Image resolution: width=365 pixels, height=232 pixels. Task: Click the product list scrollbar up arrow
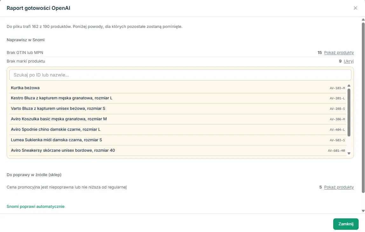tap(349, 86)
